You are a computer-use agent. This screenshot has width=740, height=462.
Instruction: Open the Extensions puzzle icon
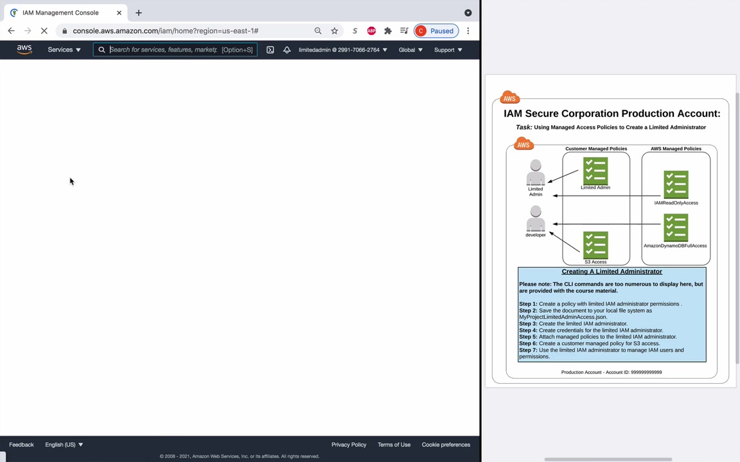(387, 31)
